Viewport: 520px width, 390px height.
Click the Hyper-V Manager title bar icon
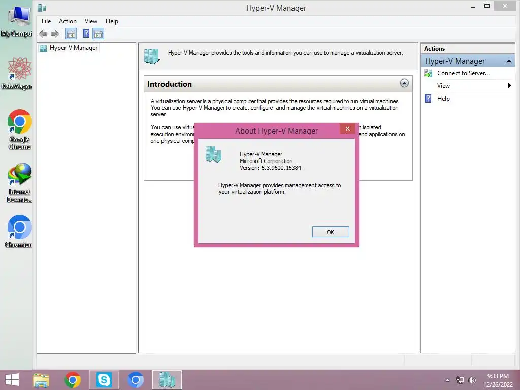[42, 8]
